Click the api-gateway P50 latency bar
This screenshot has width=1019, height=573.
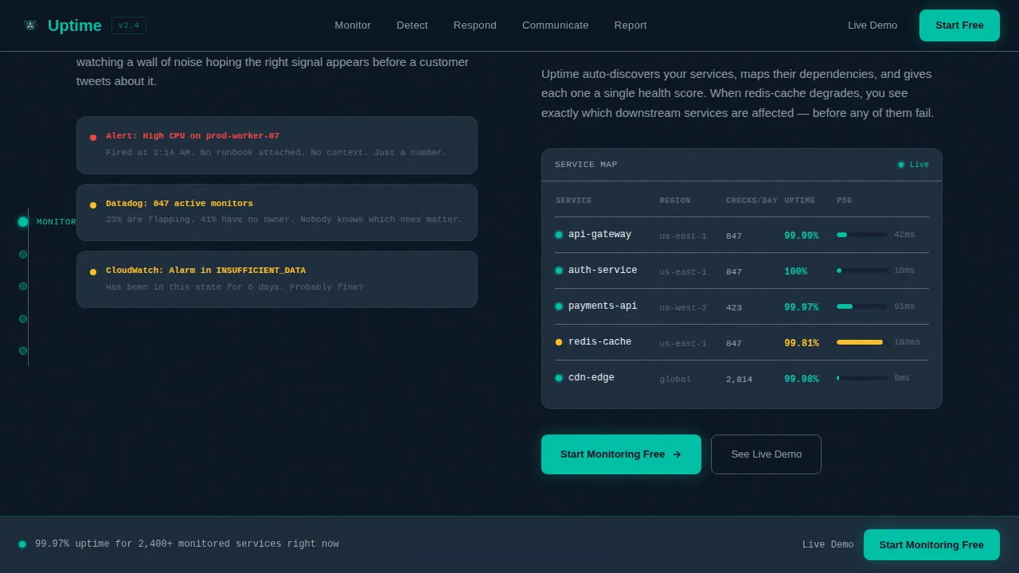[x=862, y=235]
